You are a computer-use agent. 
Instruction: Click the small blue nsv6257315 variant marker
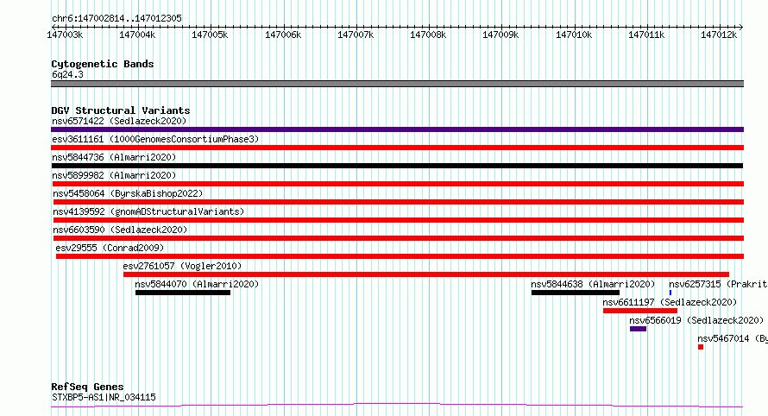click(670, 293)
